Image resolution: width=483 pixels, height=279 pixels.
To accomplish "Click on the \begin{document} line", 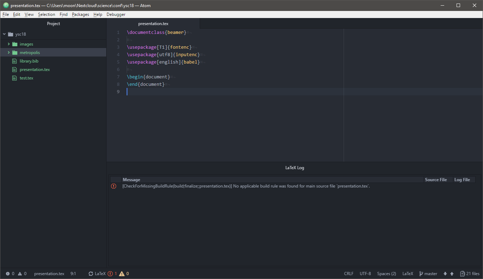I will click(149, 77).
